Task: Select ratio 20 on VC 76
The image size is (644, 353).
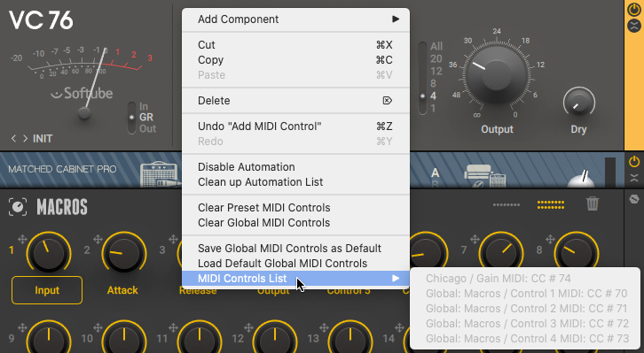Action: [x=436, y=59]
